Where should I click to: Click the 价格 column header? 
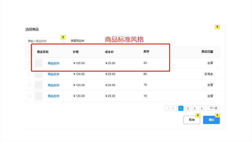(x=76, y=52)
